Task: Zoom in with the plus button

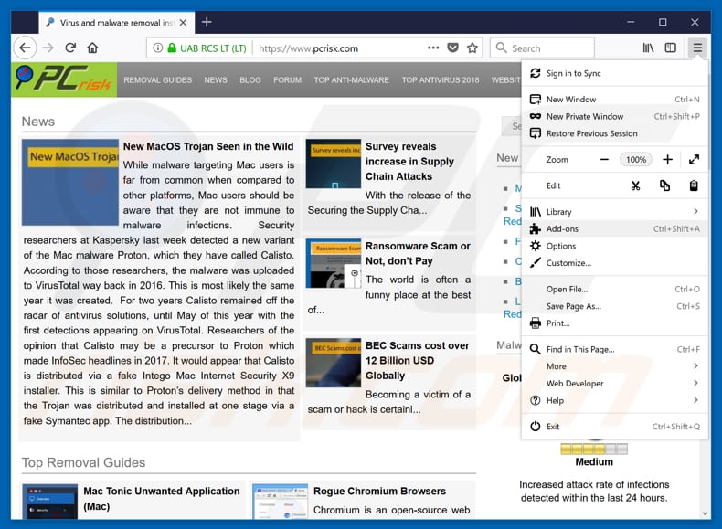Action: pos(667,160)
